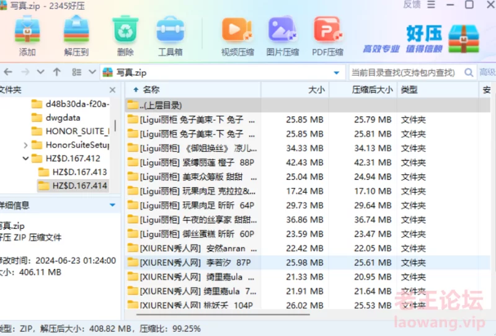The height and width of the screenshot is (336, 496).
Task: Go up one directory level arrow
Action: pyautogui.click(x=57, y=72)
